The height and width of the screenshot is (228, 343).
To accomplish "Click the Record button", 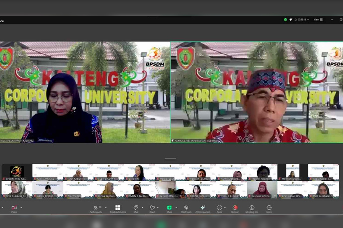I will (x=235, y=209).
